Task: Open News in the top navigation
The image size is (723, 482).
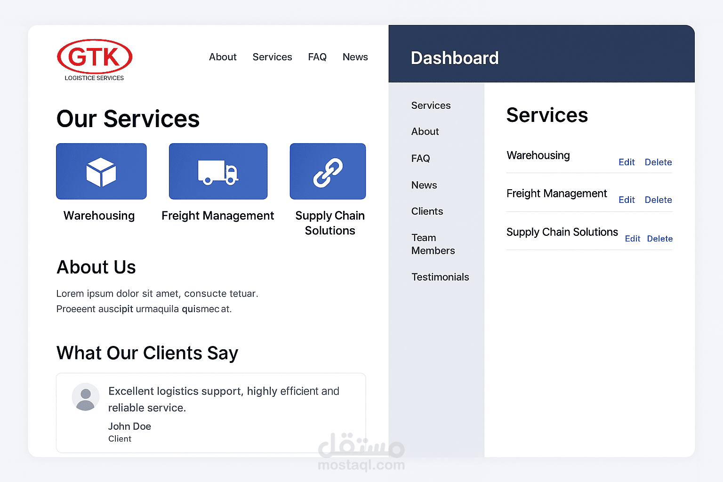Action: coord(355,57)
